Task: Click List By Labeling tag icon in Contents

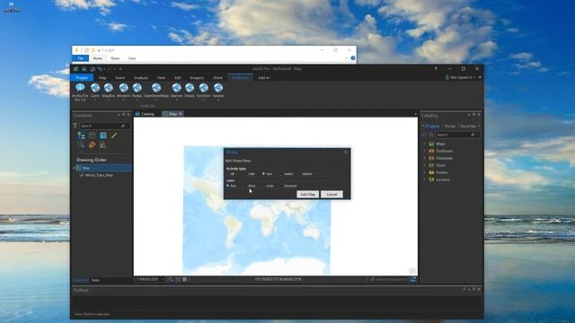Action: (92, 145)
